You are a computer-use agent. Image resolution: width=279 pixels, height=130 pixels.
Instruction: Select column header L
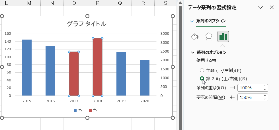coord(9,3)
